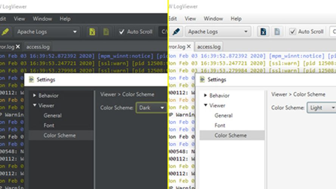Collapse Viewer node in dark Settings tree
The image size is (336, 189).
(x=34, y=105)
